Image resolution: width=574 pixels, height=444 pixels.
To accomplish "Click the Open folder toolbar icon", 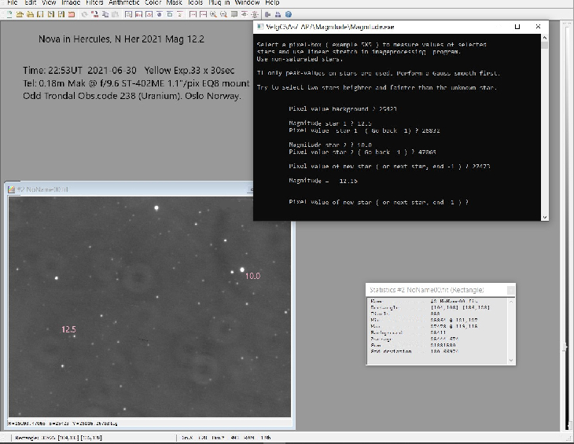I will [x=18, y=14].
